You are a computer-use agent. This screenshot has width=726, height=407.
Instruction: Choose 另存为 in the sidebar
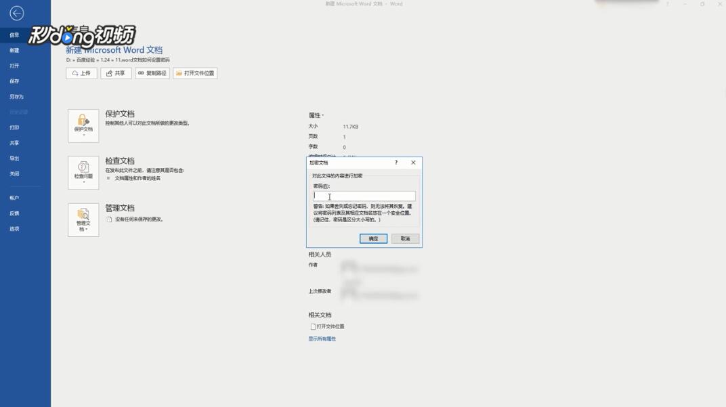(x=16, y=97)
